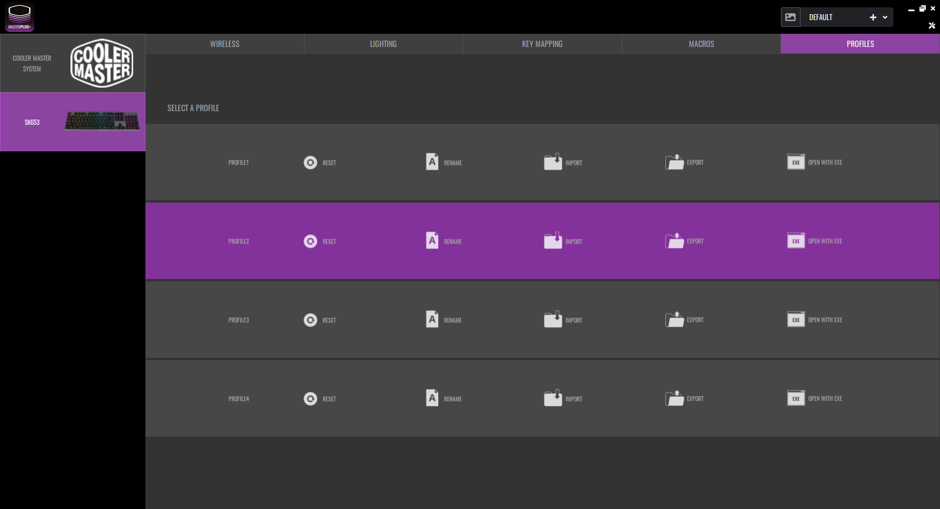940x509 pixels.
Task: Click the Import icon for PROFILE2
Action: pos(553,241)
